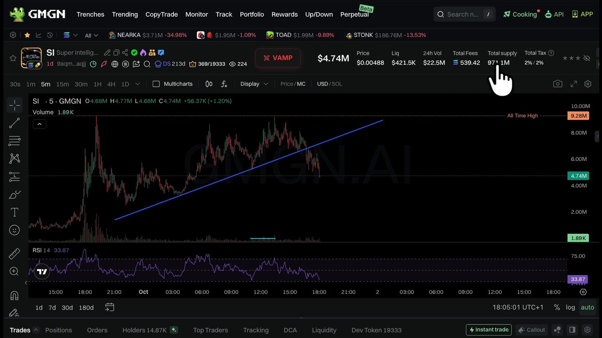Open the SI token website globe icon

115,64
